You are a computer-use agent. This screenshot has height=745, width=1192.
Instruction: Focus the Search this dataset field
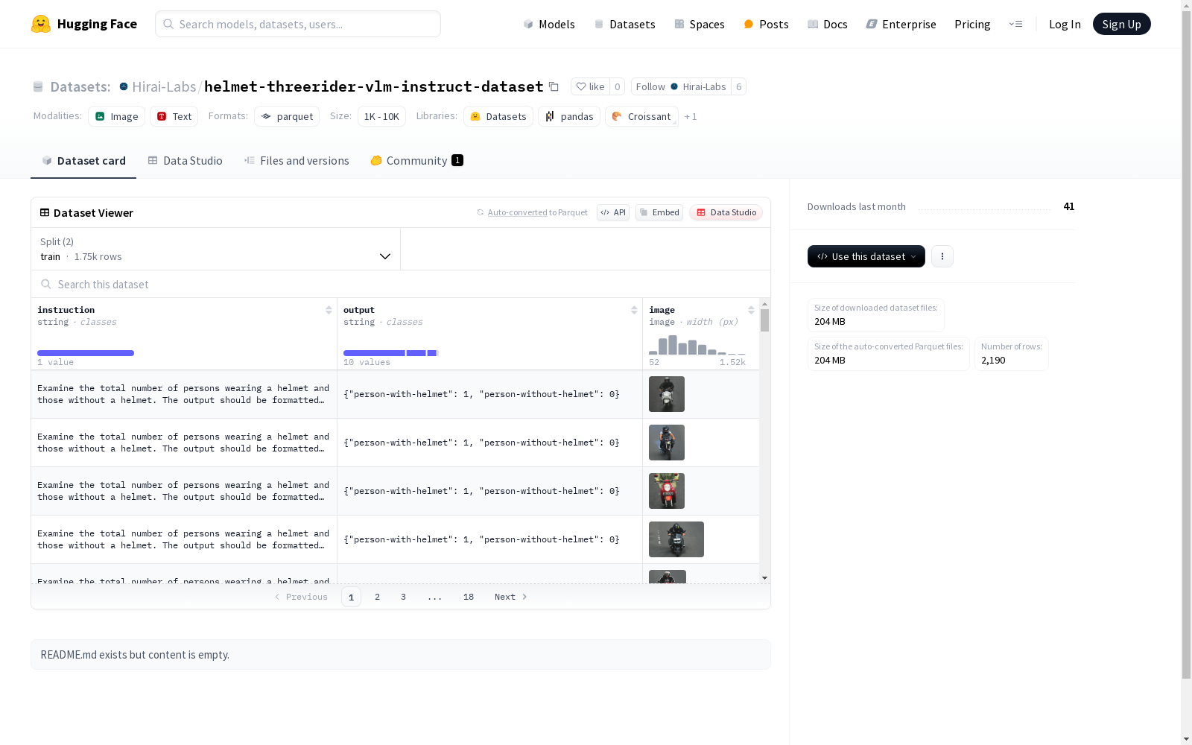pyautogui.click(x=401, y=284)
